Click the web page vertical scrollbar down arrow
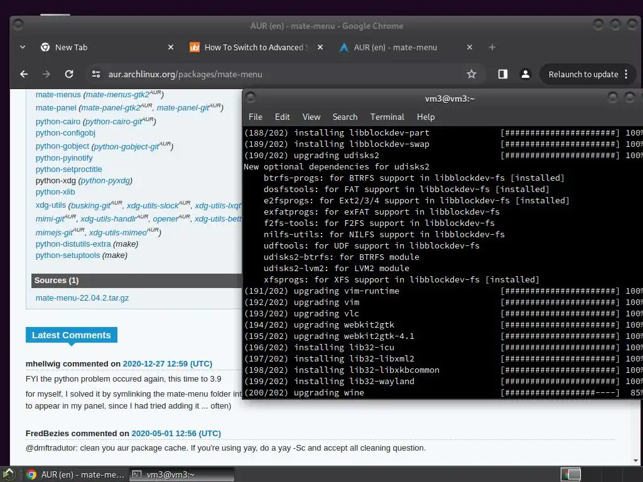Screen dimensions: 643x482 click(636, 461)
